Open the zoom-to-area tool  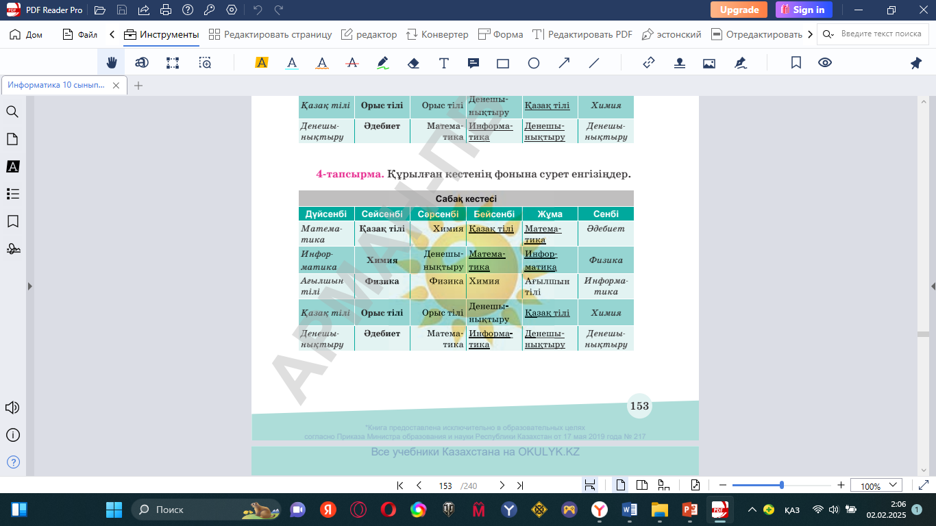point(205,63)
